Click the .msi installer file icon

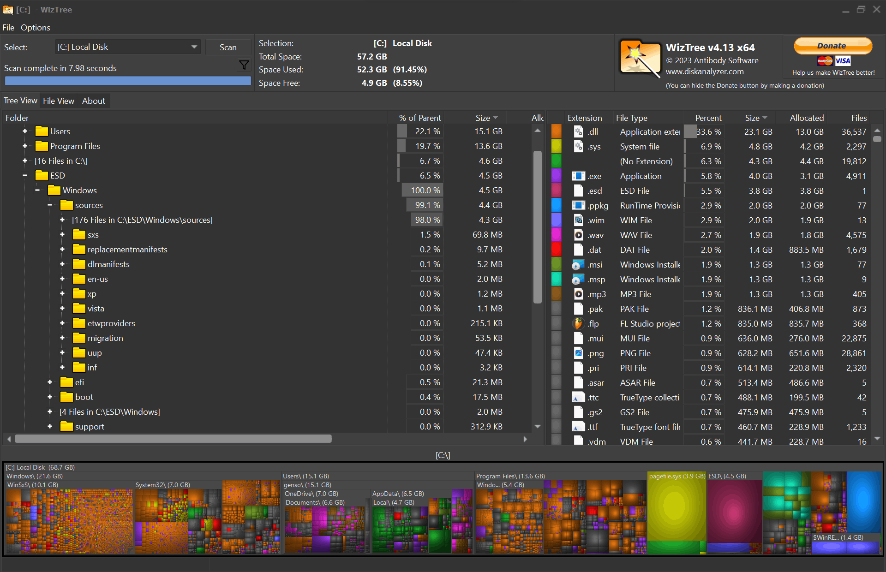(578, 264)
